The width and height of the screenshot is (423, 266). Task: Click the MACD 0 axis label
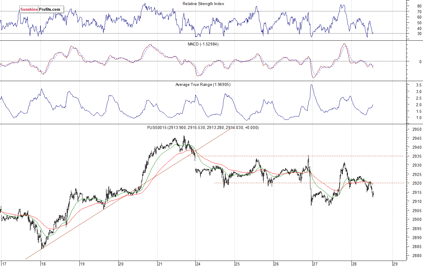click(x=420, y=62)
